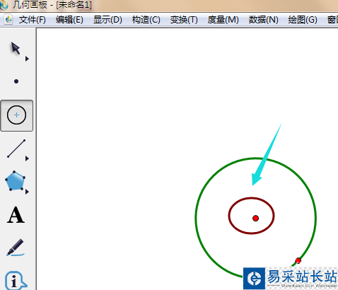Screen dimensions: 338x290
Task: Select the Text tool labeled A
Action: pyautogui.click(x=16, y=215)
